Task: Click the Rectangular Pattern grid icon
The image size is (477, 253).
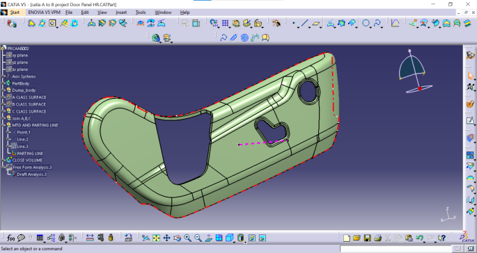Action: point(225,23)
